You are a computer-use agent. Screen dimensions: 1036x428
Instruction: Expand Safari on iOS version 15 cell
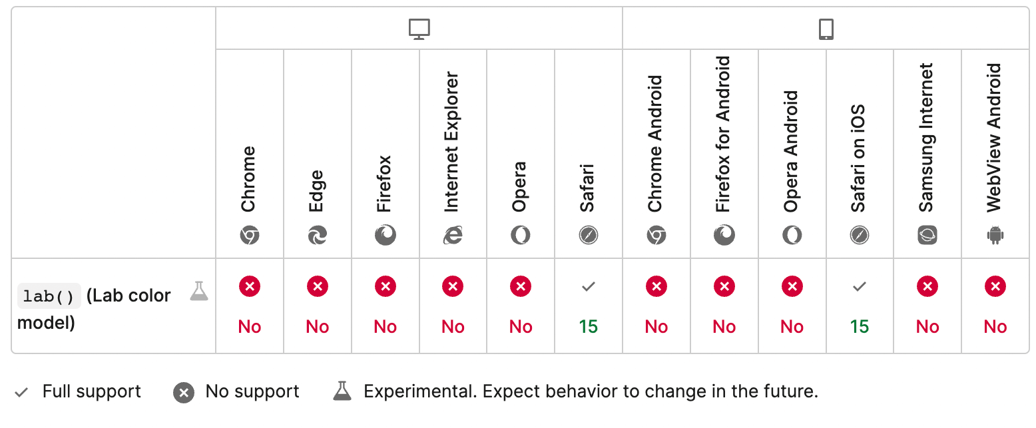pyautogui.click(x=860, y=306)
